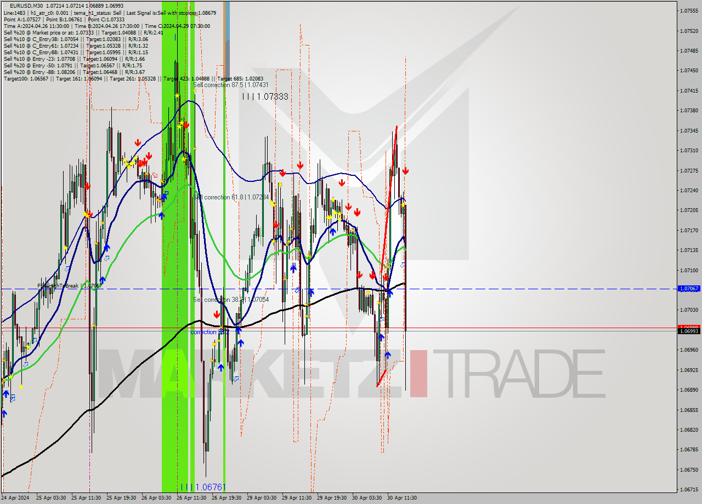
Task: Click the 'Sell %20 @ Entry -50' info line
Action: [73, 65]
